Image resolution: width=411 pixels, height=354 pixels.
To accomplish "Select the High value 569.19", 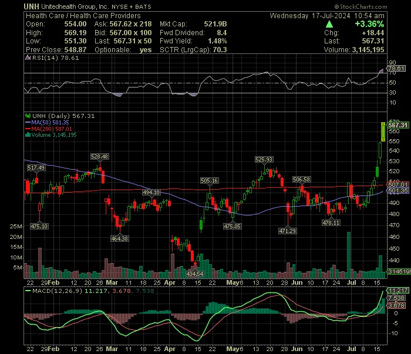I will pyautogui.click(x=75, y=33).
